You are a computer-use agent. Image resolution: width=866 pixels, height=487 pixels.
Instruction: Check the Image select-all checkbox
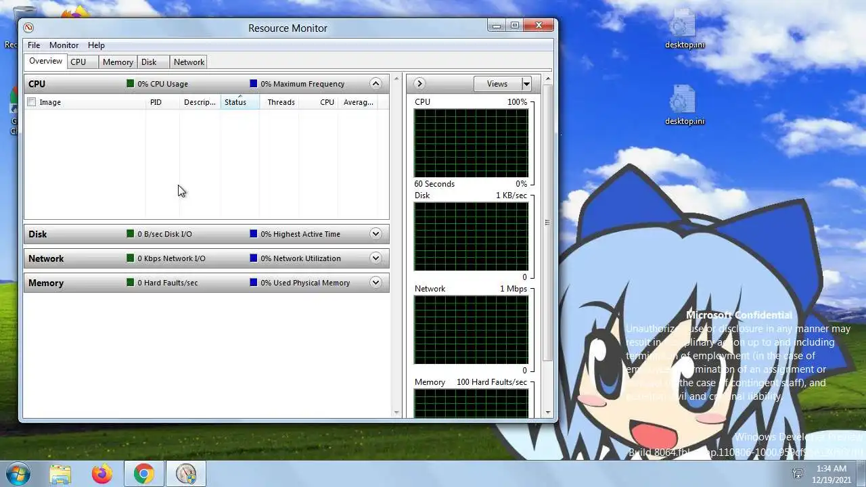(x=31, y=102)
